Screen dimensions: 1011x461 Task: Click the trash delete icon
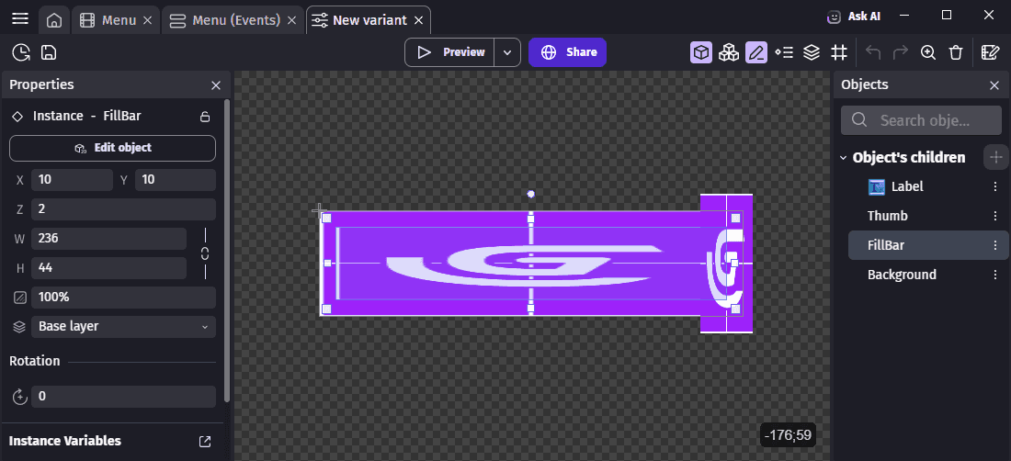click(x=956, y=52)
